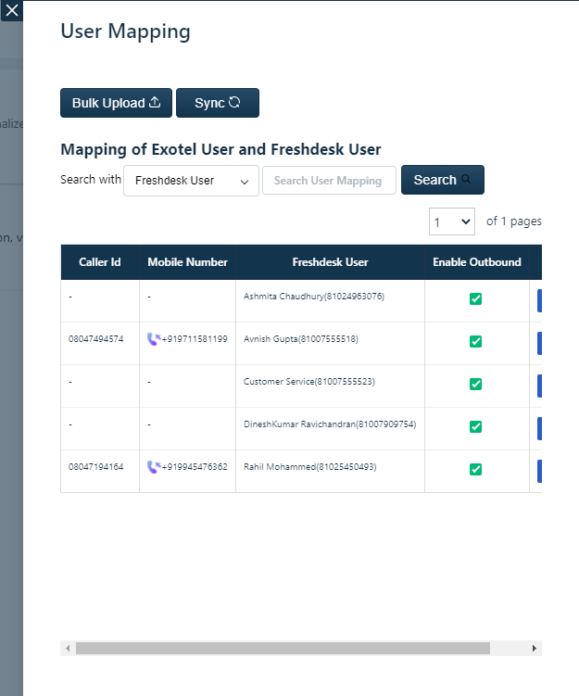The height and width of the screenshot is (696, 579).
Task: Click the Bulk Upload button
Action: pyautogui.click(x=116, y=103)
